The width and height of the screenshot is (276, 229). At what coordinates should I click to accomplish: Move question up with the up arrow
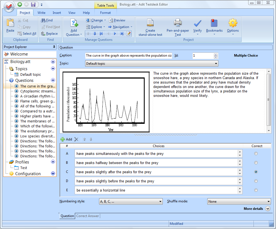click(x=88, y=34)
